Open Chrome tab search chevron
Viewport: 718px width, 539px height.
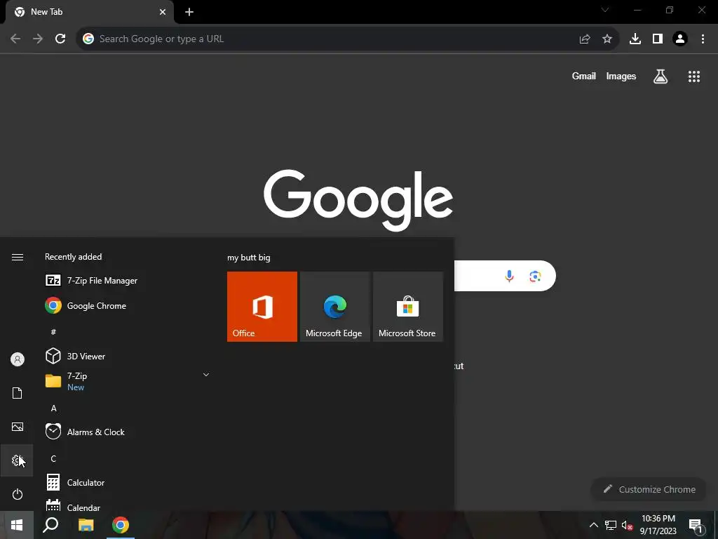[x=605, y=10]
